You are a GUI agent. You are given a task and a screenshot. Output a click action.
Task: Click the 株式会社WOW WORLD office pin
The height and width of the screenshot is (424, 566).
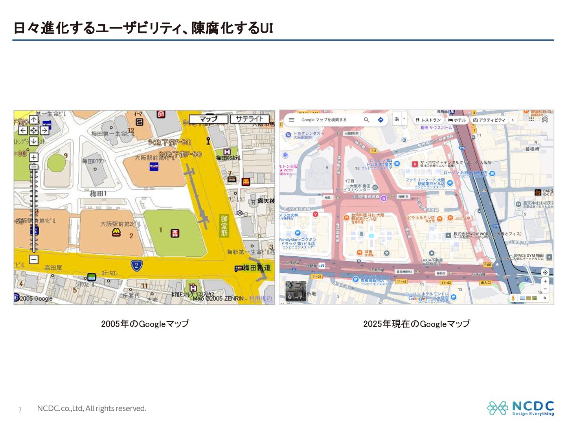coord(448,236)
